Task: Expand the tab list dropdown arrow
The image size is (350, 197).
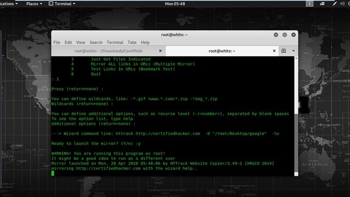Action: coord(293,51)
